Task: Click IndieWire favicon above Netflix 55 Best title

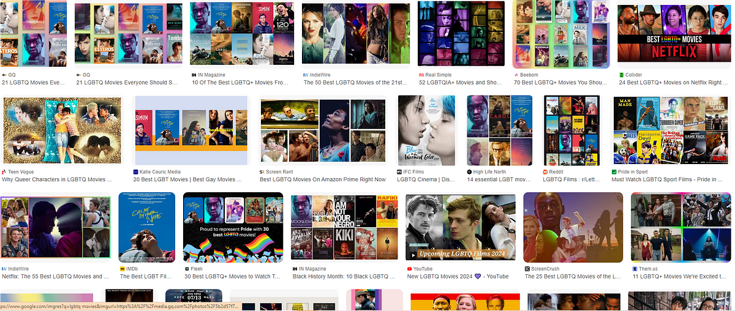Action: [4, 269]
